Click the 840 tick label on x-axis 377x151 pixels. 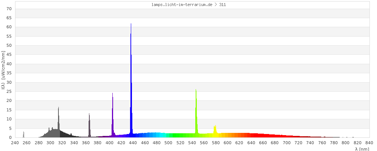tap(369, 143)
